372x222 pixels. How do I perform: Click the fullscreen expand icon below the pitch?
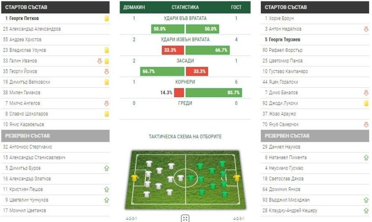185,218
